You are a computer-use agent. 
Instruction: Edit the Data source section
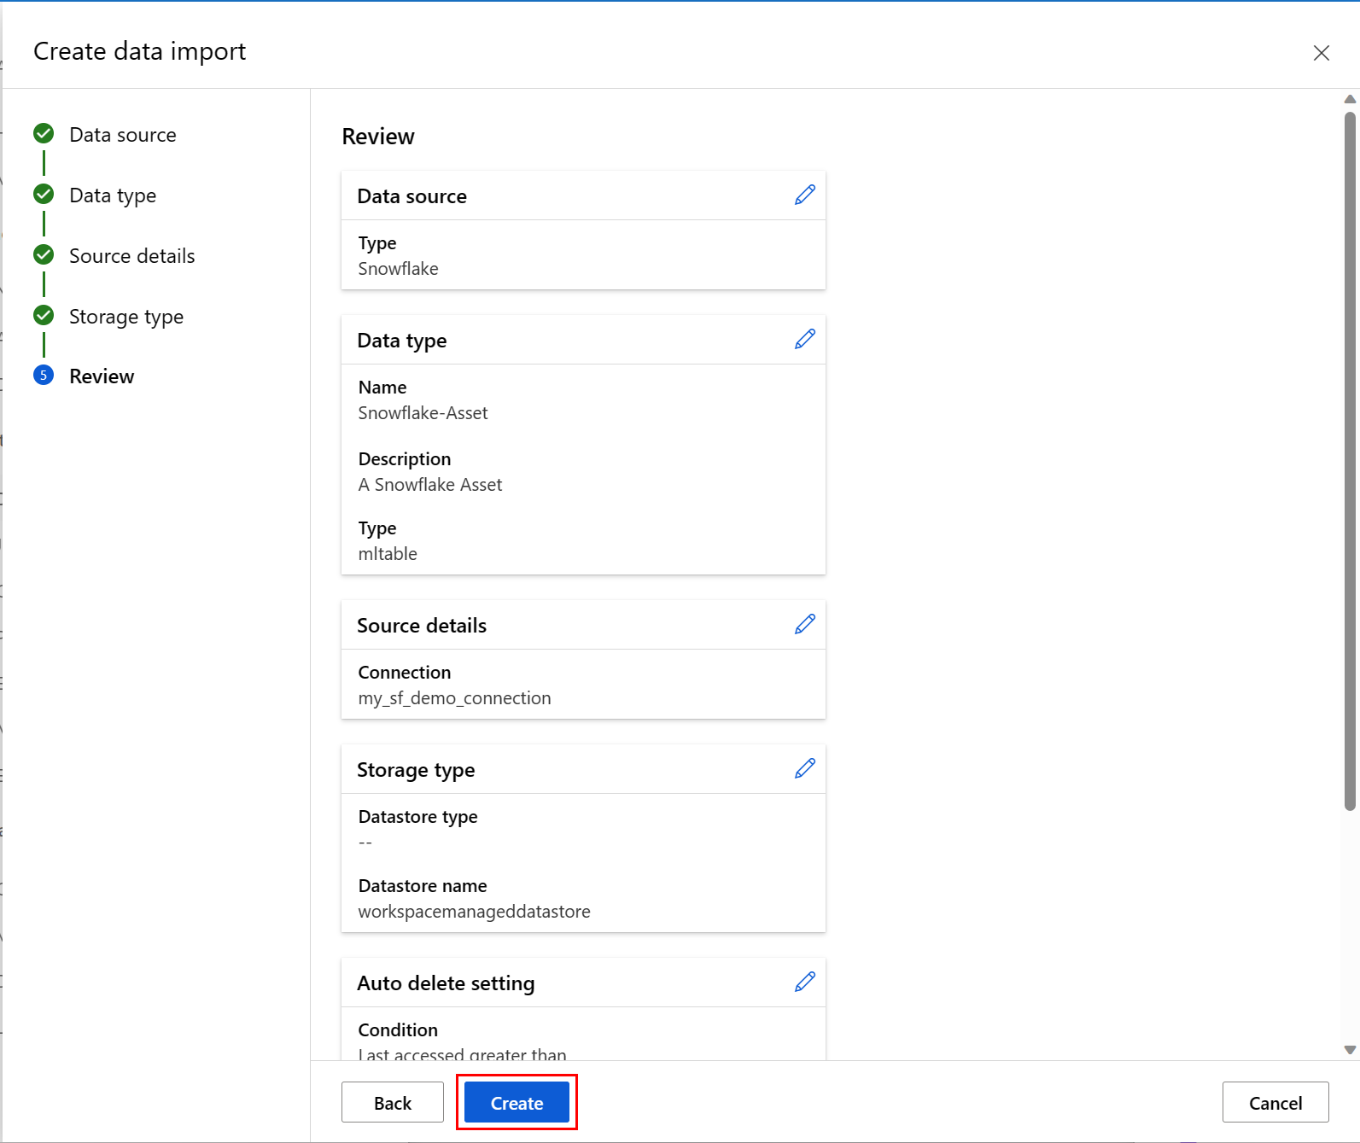pos(804,195)
